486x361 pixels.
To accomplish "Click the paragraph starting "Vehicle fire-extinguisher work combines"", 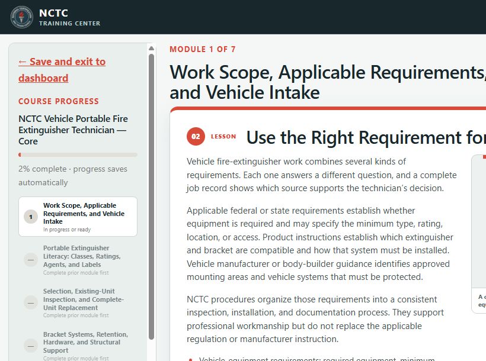I will (x=321, y=175).
